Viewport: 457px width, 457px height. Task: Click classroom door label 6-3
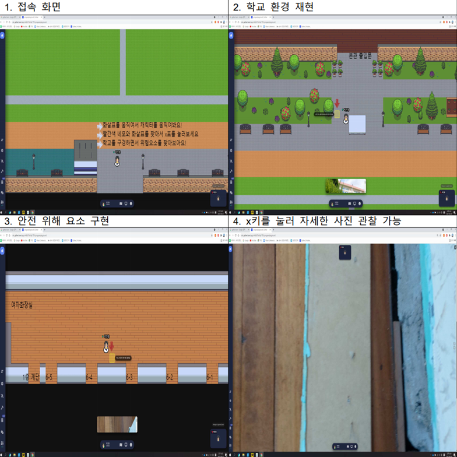pos(129,378)
